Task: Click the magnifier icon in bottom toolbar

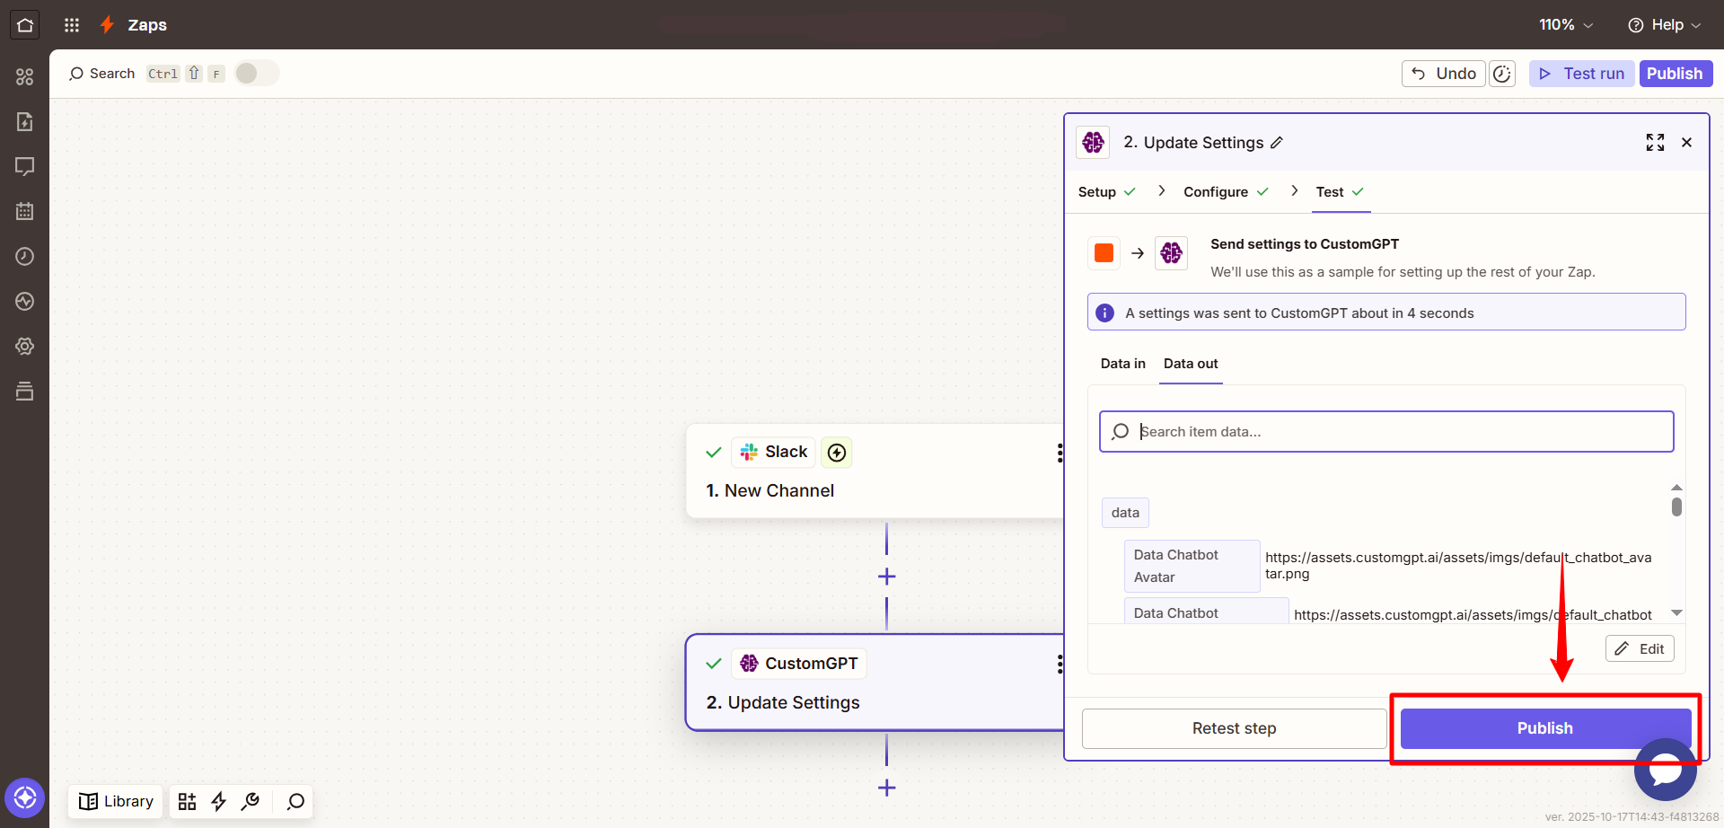Action: pyautogui.click(x=295, y=801)
